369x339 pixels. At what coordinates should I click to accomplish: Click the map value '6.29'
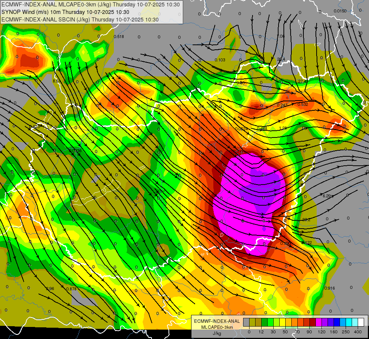(327, 196)
